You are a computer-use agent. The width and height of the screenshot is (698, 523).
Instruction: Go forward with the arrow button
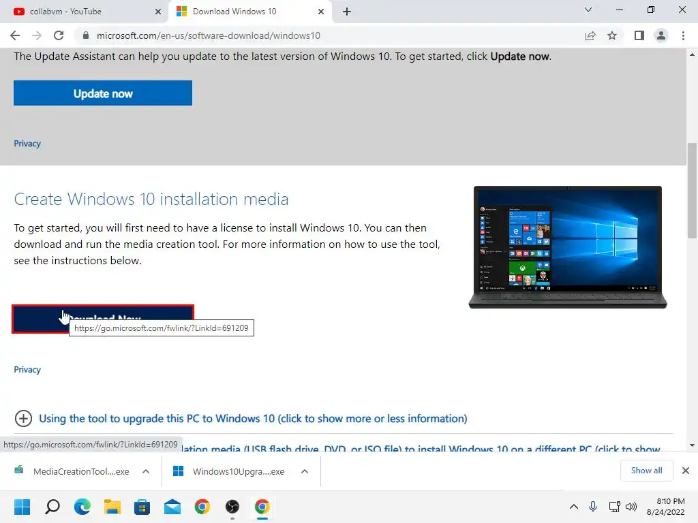click(x=37, y=35)
